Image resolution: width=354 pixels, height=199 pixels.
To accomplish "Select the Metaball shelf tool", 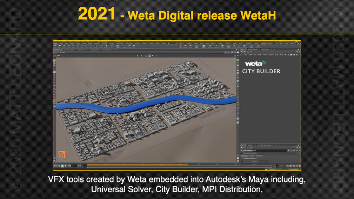I will coord(129,46).
